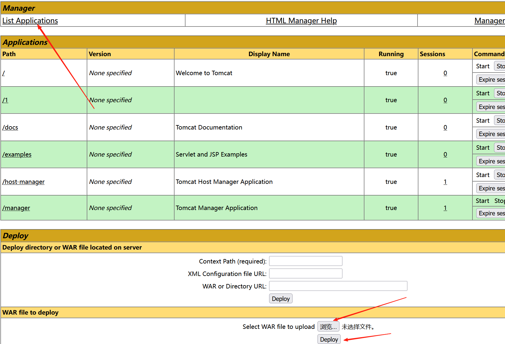Click Expire sessions for the /docs application
The height and width of the screenshot is (344, 505).
[491, 134]
